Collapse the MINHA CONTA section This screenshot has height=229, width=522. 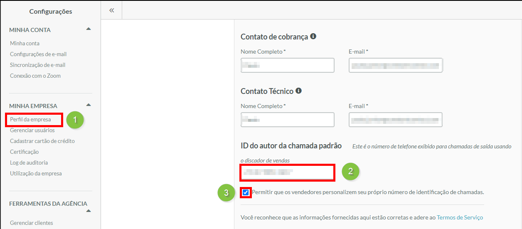[88, 29]
